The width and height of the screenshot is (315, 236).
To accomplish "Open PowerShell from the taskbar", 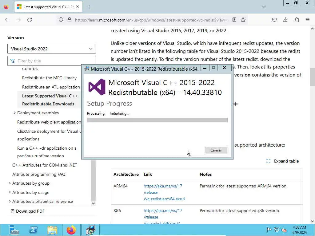I will [x=33, y=230].
